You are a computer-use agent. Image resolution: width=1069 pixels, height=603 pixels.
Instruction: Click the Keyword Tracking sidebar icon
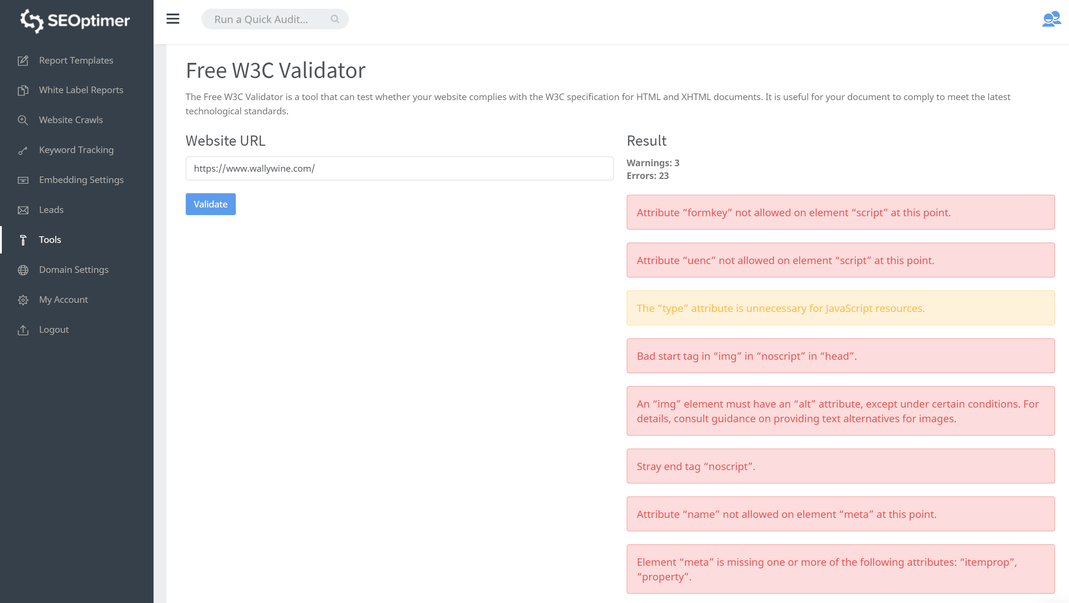(x=23, y=150)
